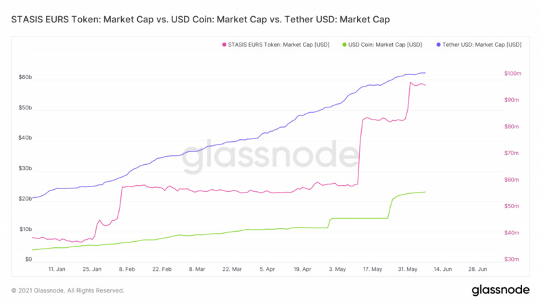This screenshot has height=304, width=541.
Task: Click the $30b left axis label
Action: pyautogui.click(x=25, y=168)
